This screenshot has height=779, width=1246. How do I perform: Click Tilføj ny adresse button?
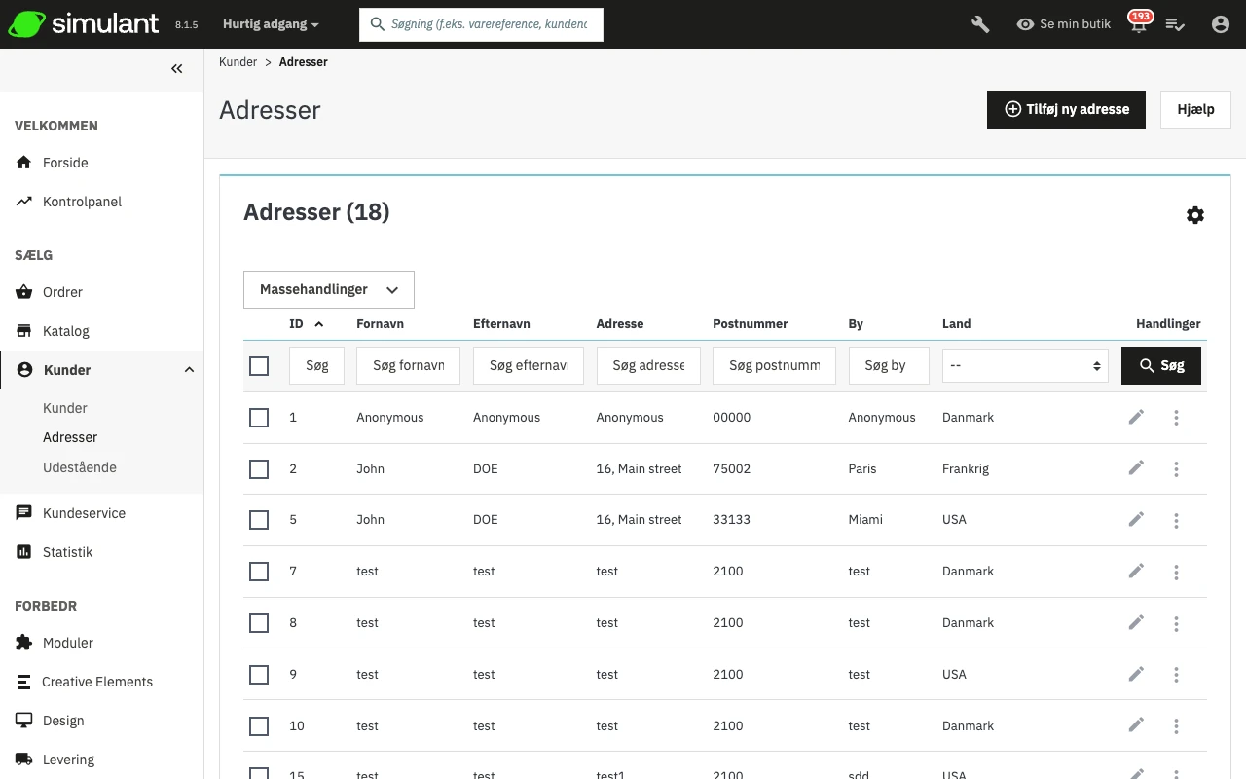[1066, 109]
